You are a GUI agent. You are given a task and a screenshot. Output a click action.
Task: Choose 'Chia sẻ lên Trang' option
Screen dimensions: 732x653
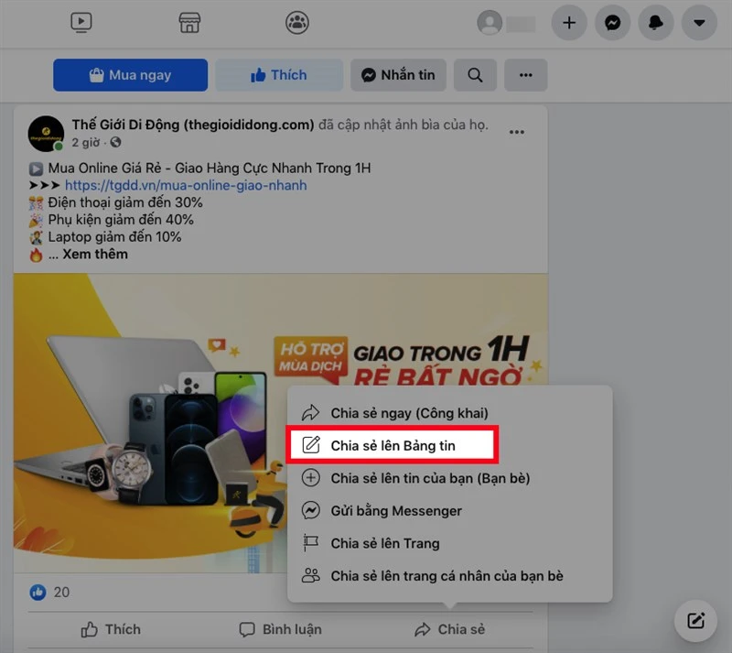[x=384, y=543]
